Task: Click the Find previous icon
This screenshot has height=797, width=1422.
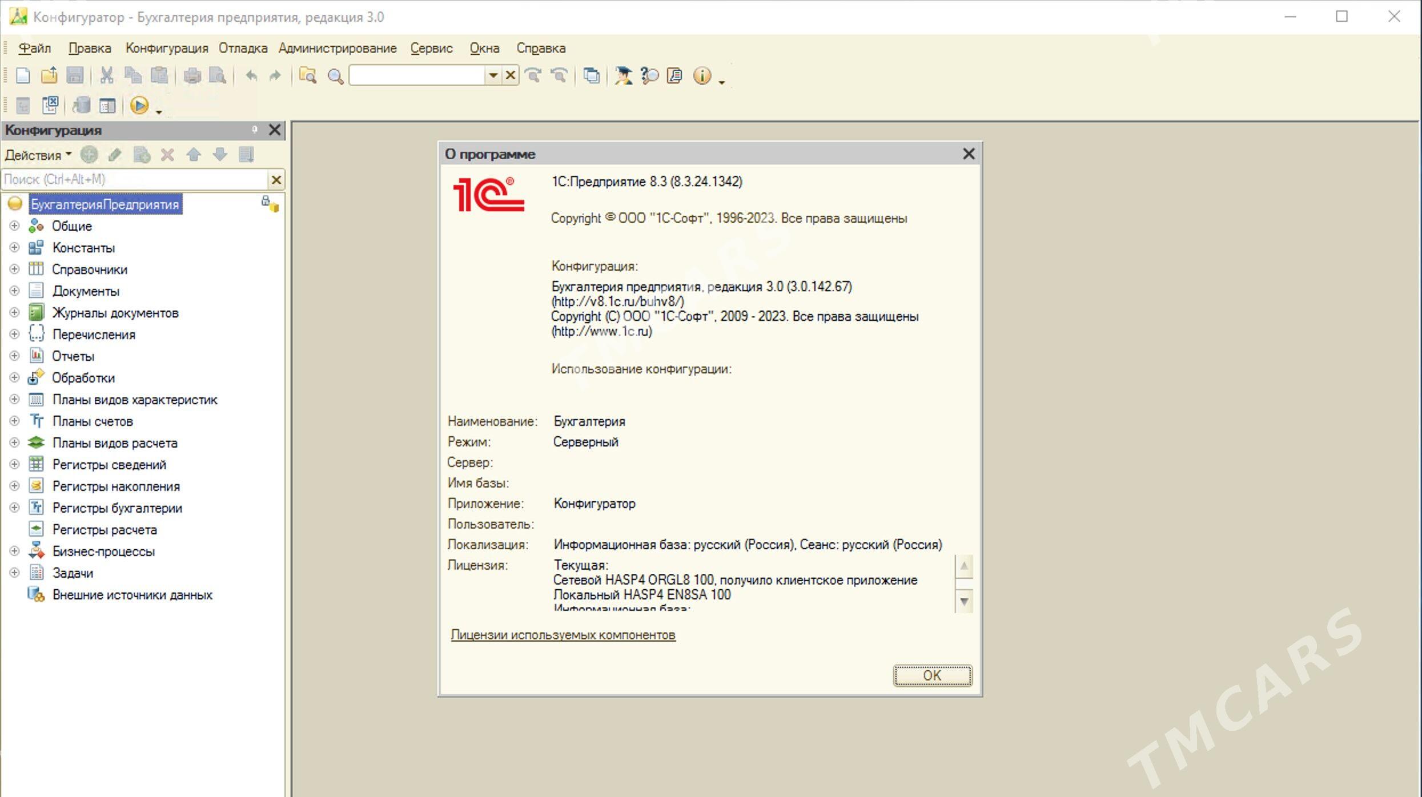Action: coord(559,75)
